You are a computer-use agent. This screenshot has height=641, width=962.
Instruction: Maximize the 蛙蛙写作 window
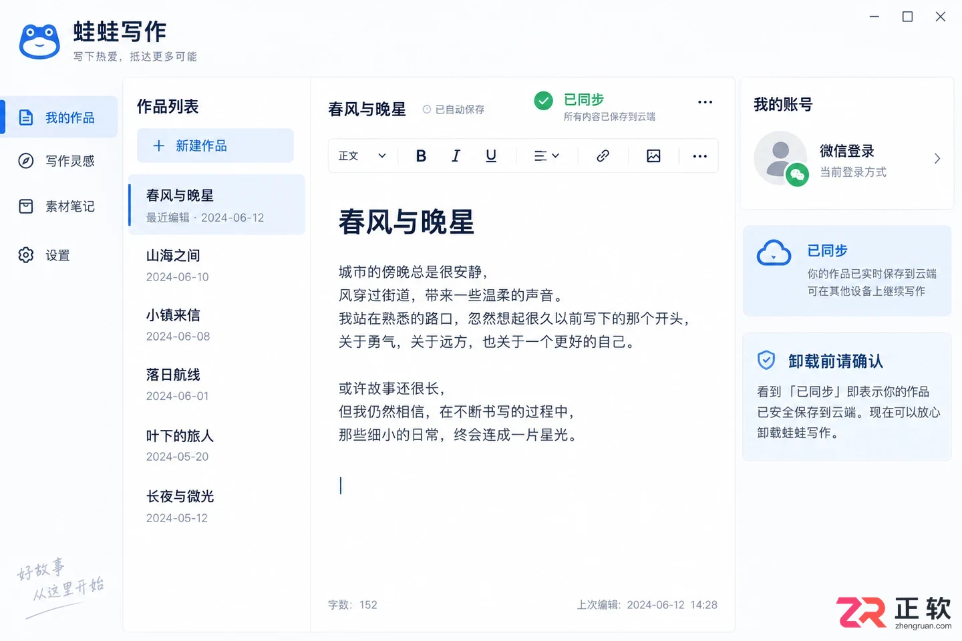click(x=907, y=16)
